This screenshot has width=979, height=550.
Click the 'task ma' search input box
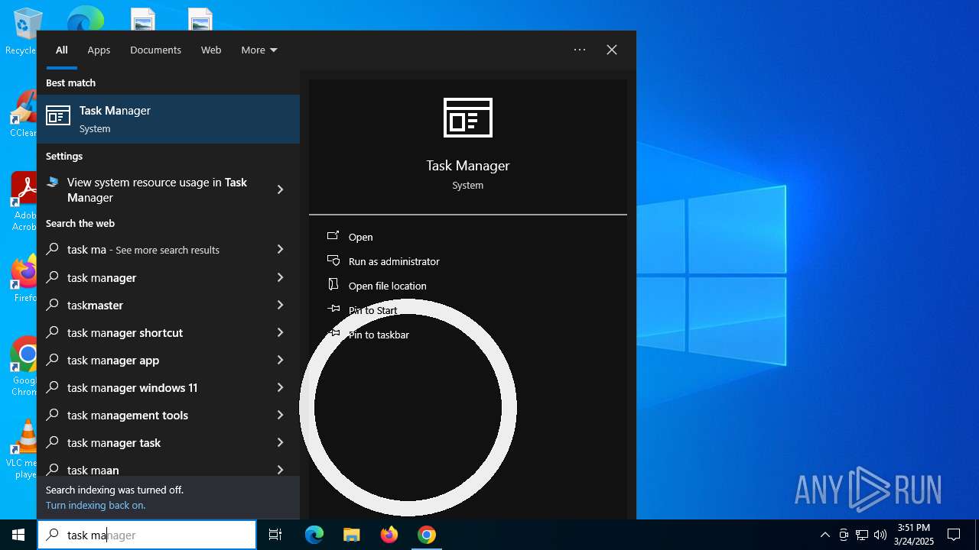pyautogui.click(x=147, y=535)
